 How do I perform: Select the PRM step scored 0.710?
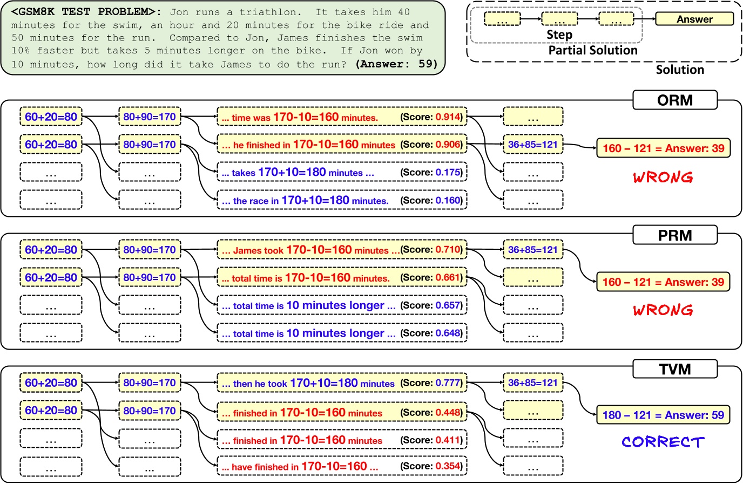click(x=342, y=250)
